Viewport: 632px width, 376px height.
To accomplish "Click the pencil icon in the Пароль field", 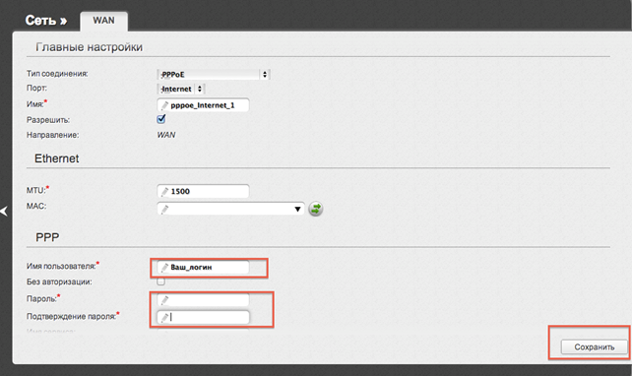I will [164, 300].
